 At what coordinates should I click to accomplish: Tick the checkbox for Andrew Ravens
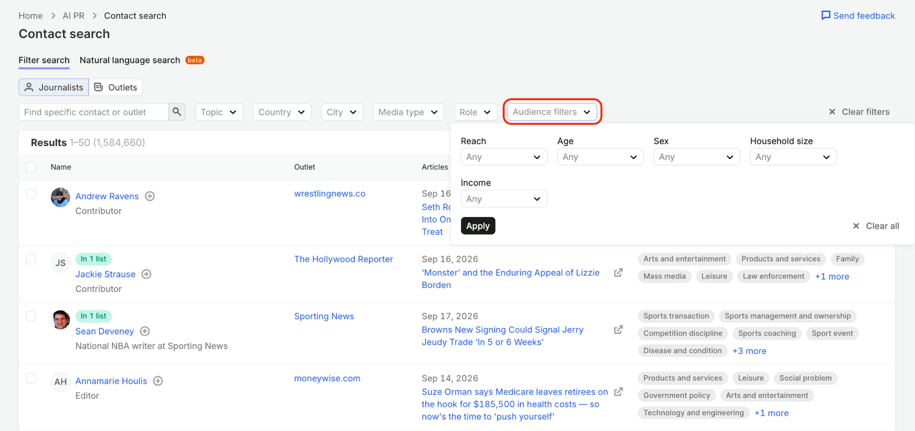pos(31,194)
